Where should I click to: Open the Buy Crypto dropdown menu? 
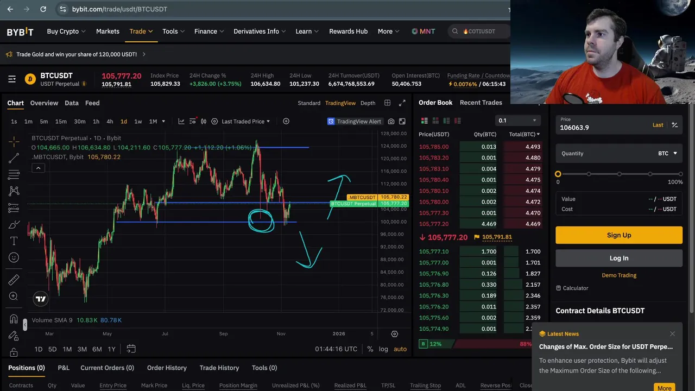pyautogui.click(x=66, y=31)
